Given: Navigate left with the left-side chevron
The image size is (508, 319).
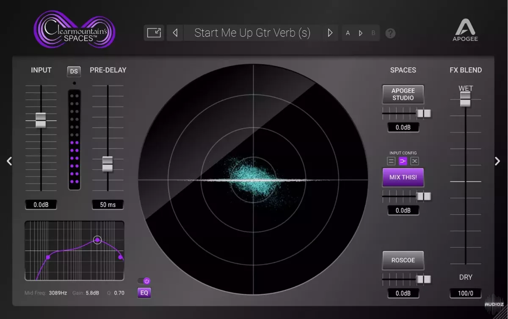Looking at the screenshot, I should [x=9, y=161].
